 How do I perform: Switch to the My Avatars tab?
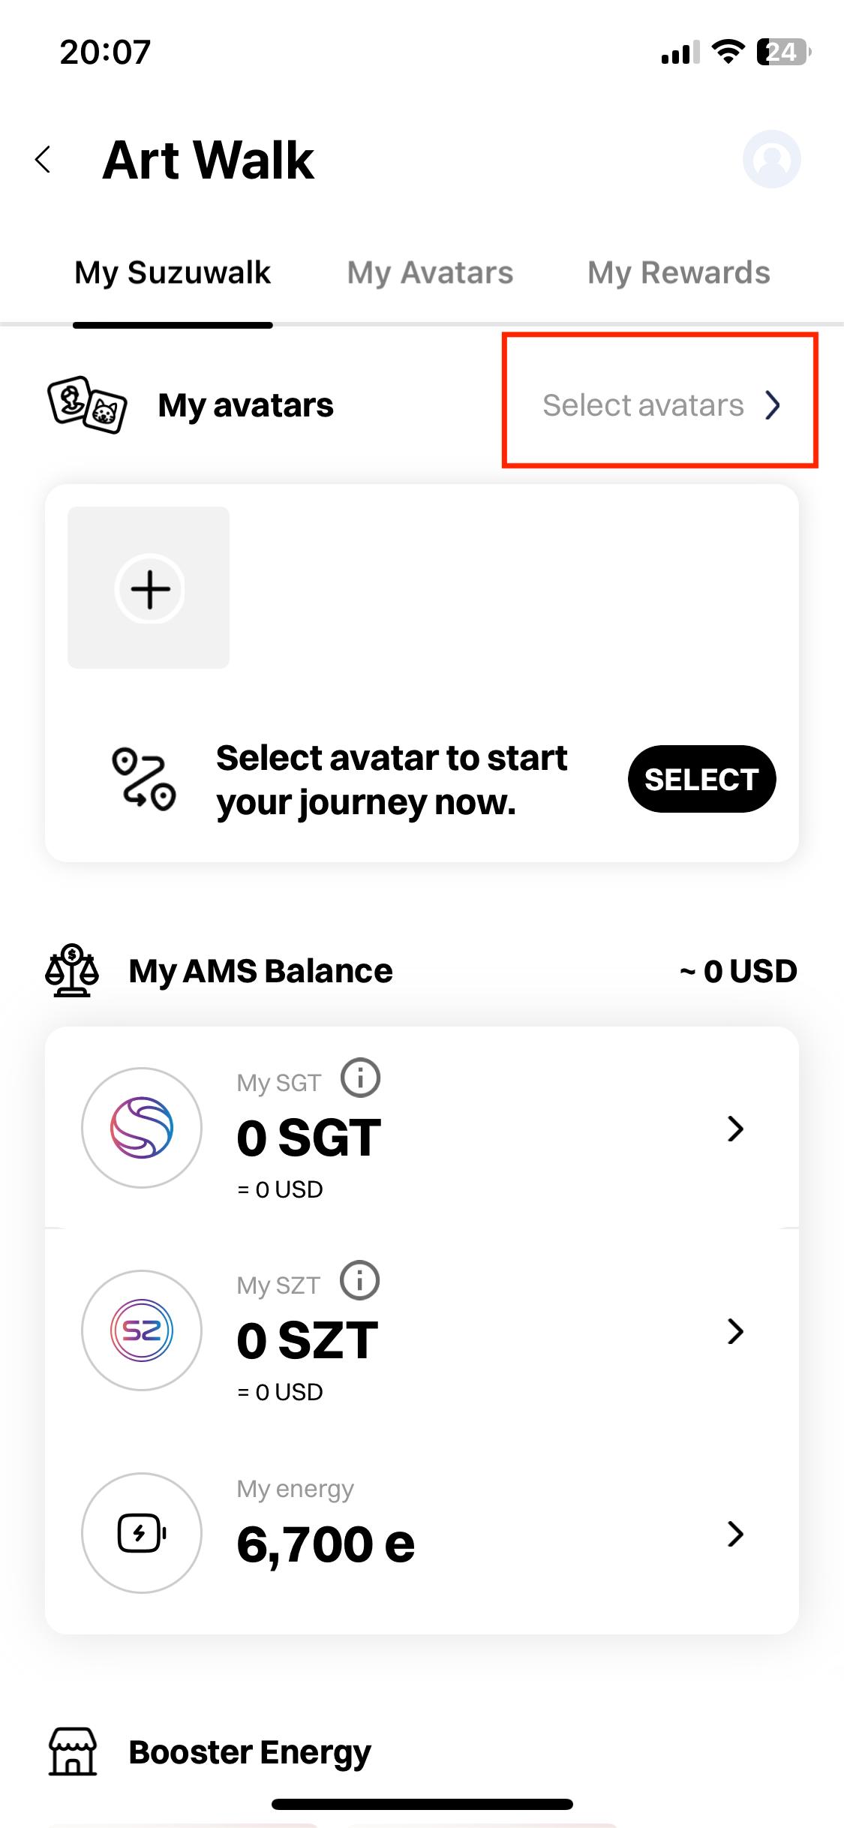pyautogui.click(x=430, y=272)
